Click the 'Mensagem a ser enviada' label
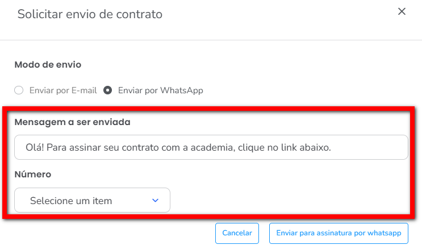This screenshot has width=422, height=249. [x=73, y=122]
